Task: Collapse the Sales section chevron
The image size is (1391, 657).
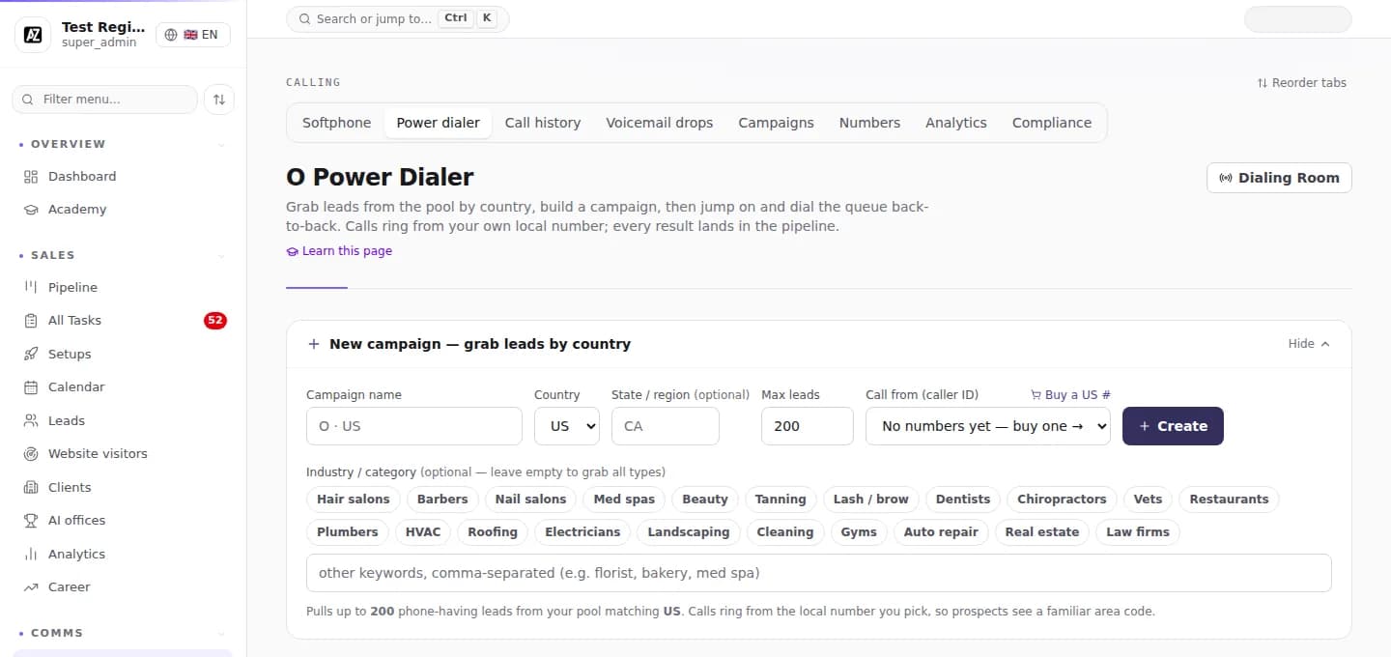Action: tap(221, 256)
